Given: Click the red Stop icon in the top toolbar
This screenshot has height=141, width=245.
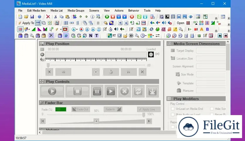Looking at the screenshot, I should click(x=113, y=17).
